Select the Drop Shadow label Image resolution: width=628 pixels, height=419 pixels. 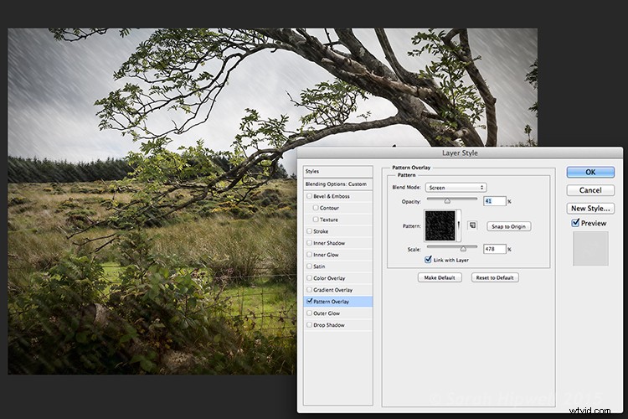[x=329, y=325]
